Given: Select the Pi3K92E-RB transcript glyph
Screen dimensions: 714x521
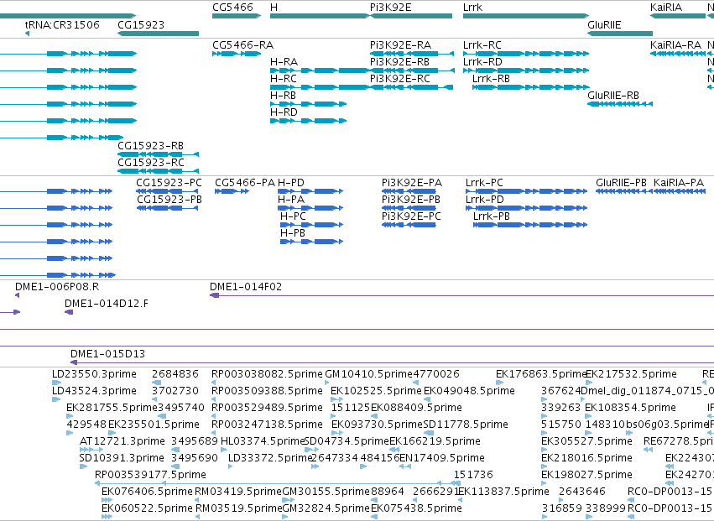Looking at the screenshot, I should pos(412,70).
